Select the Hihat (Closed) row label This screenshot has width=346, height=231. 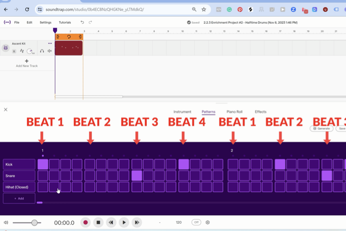pos(19,187)
